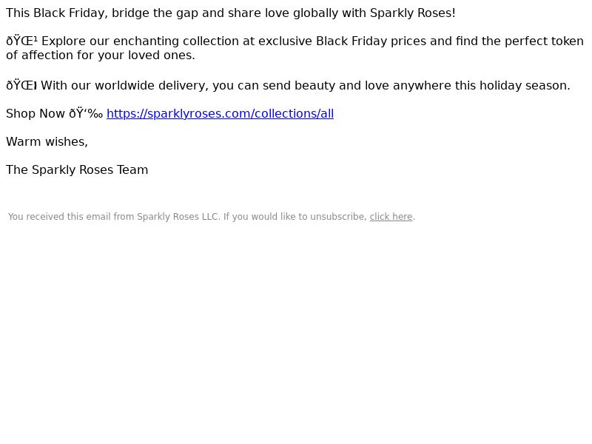Click the garbled emoji before "Explore"
Screen dimensions: 592x444
click(x=22, y=41)
